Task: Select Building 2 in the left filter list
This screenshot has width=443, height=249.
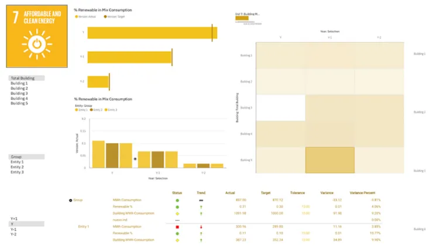Action: 19,88
